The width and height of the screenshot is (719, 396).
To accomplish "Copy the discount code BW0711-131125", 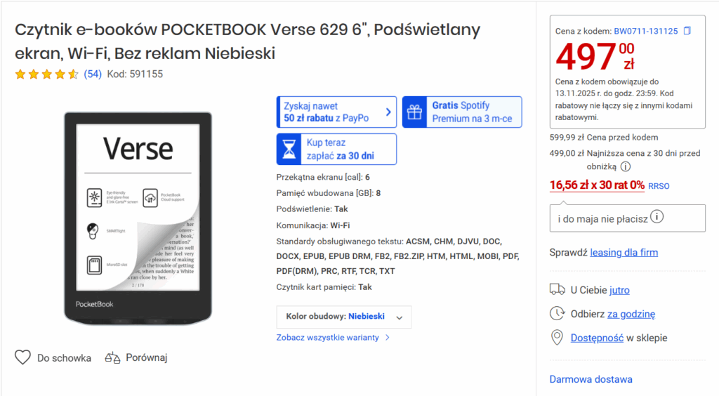I will point(687,31).
